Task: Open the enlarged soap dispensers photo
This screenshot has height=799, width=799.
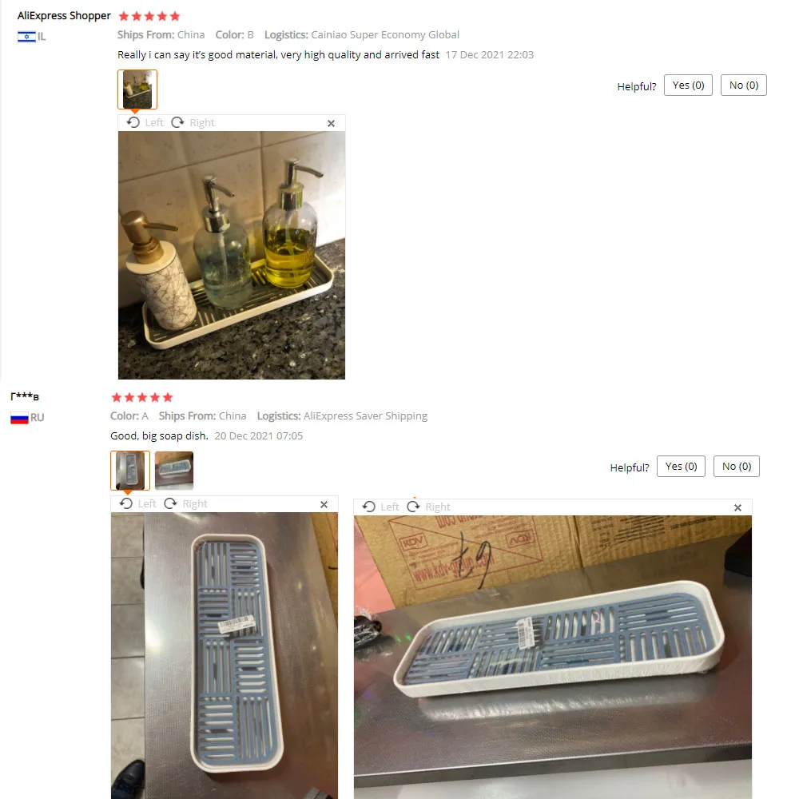Action: click(232, 256)
